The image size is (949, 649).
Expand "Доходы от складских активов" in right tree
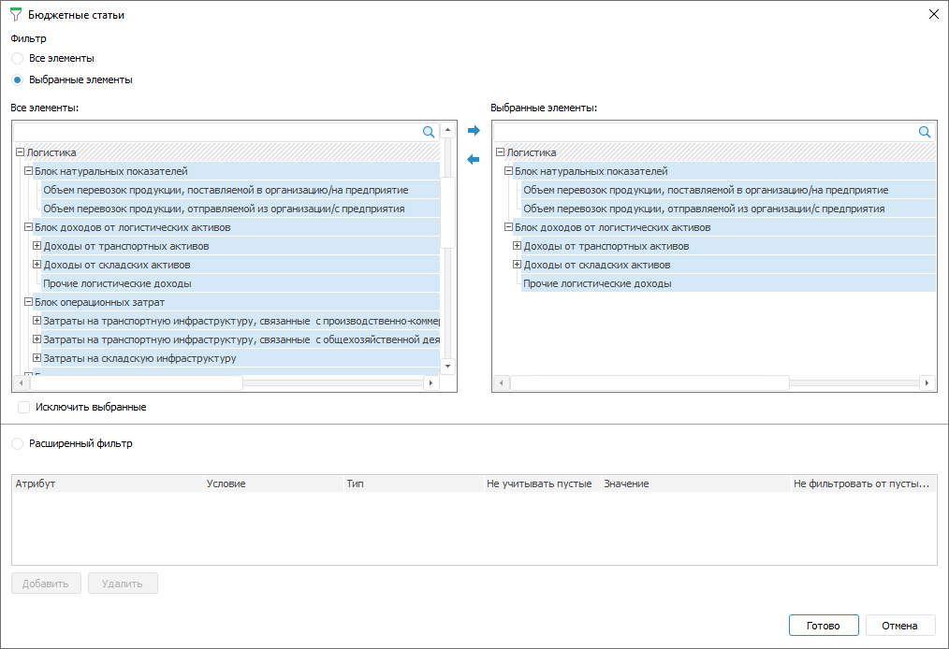518,265
